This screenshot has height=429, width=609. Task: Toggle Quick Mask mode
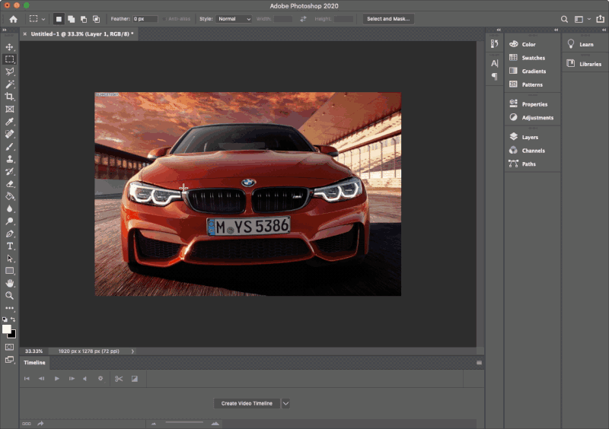pyautogui.click(x=10, y=347)
